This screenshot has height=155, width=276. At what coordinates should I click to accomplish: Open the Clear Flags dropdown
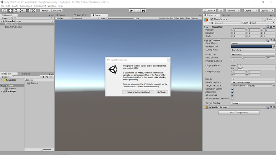[253, 43]
